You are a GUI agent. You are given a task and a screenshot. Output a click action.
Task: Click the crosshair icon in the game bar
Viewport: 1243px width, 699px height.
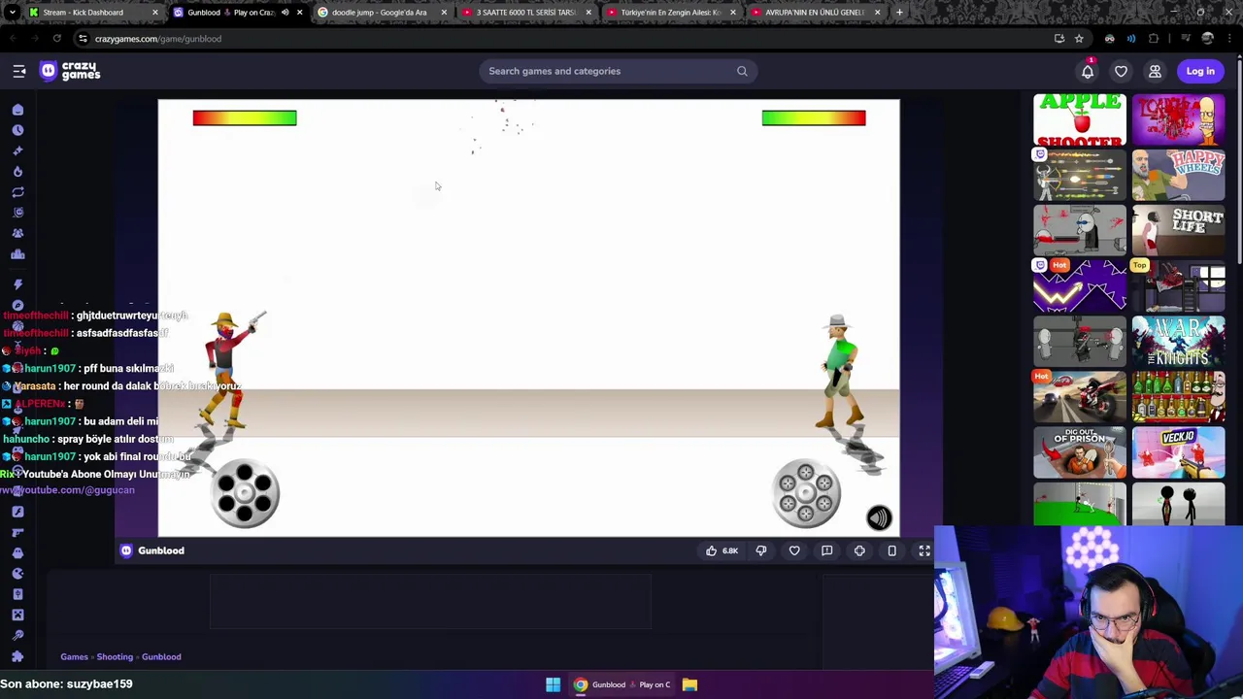point(859,550)
